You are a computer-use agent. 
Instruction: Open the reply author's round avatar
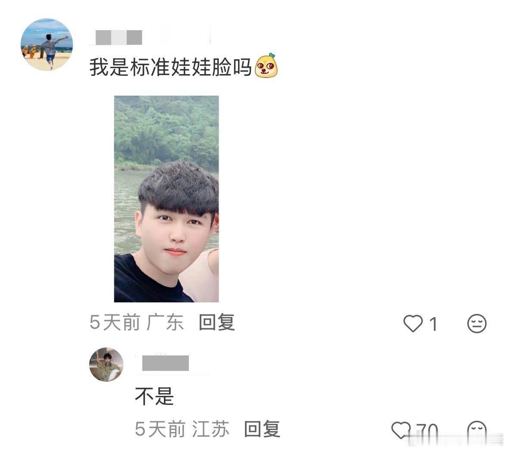pos(106,364)
